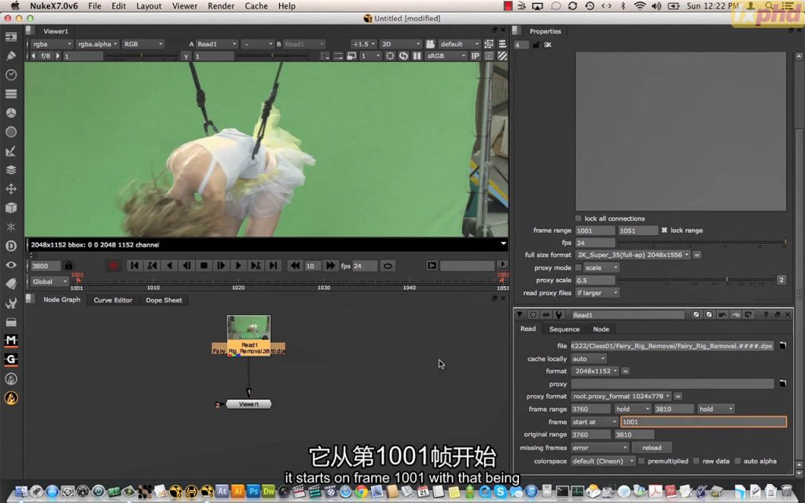Pause viewer updates with the pause icon

coord(417,56)
